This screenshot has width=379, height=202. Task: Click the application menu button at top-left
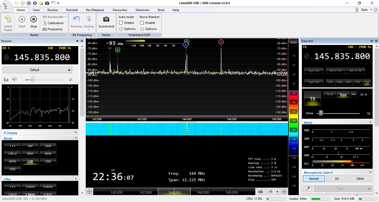[x=6, y=6]
